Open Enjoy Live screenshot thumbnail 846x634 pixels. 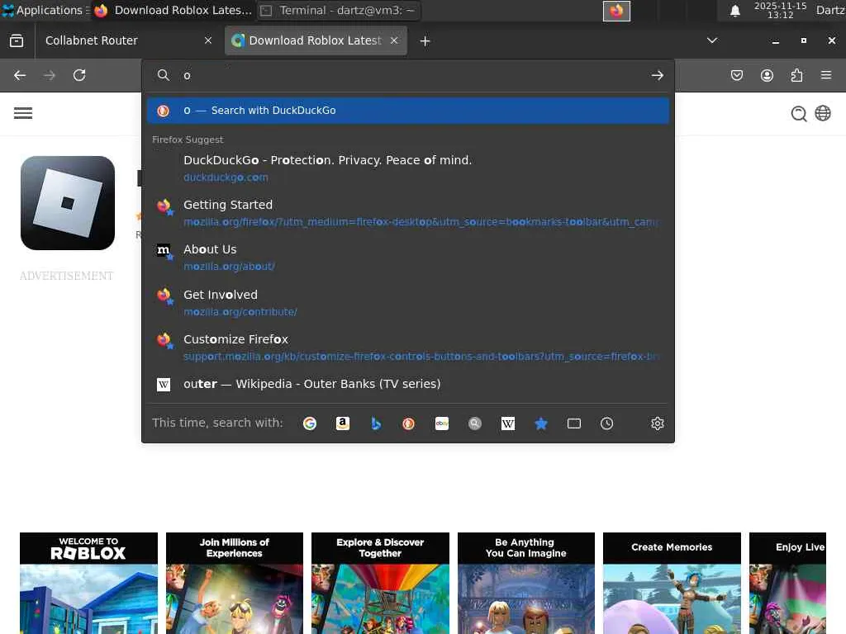(x=787, y=584)
